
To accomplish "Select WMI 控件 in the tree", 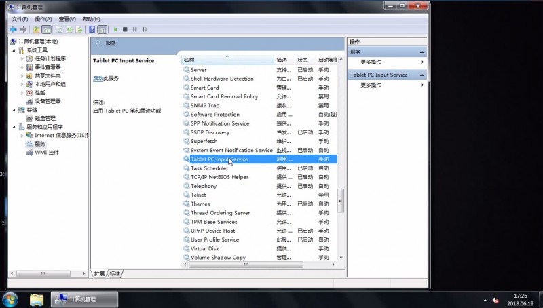I will click(47, 152).
